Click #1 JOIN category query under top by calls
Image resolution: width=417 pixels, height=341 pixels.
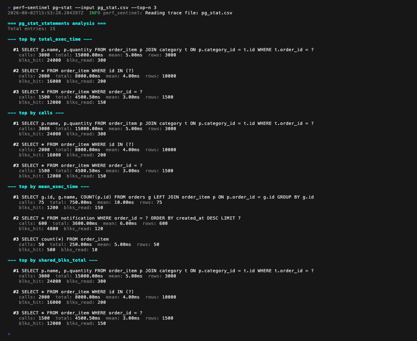[163, 123]
